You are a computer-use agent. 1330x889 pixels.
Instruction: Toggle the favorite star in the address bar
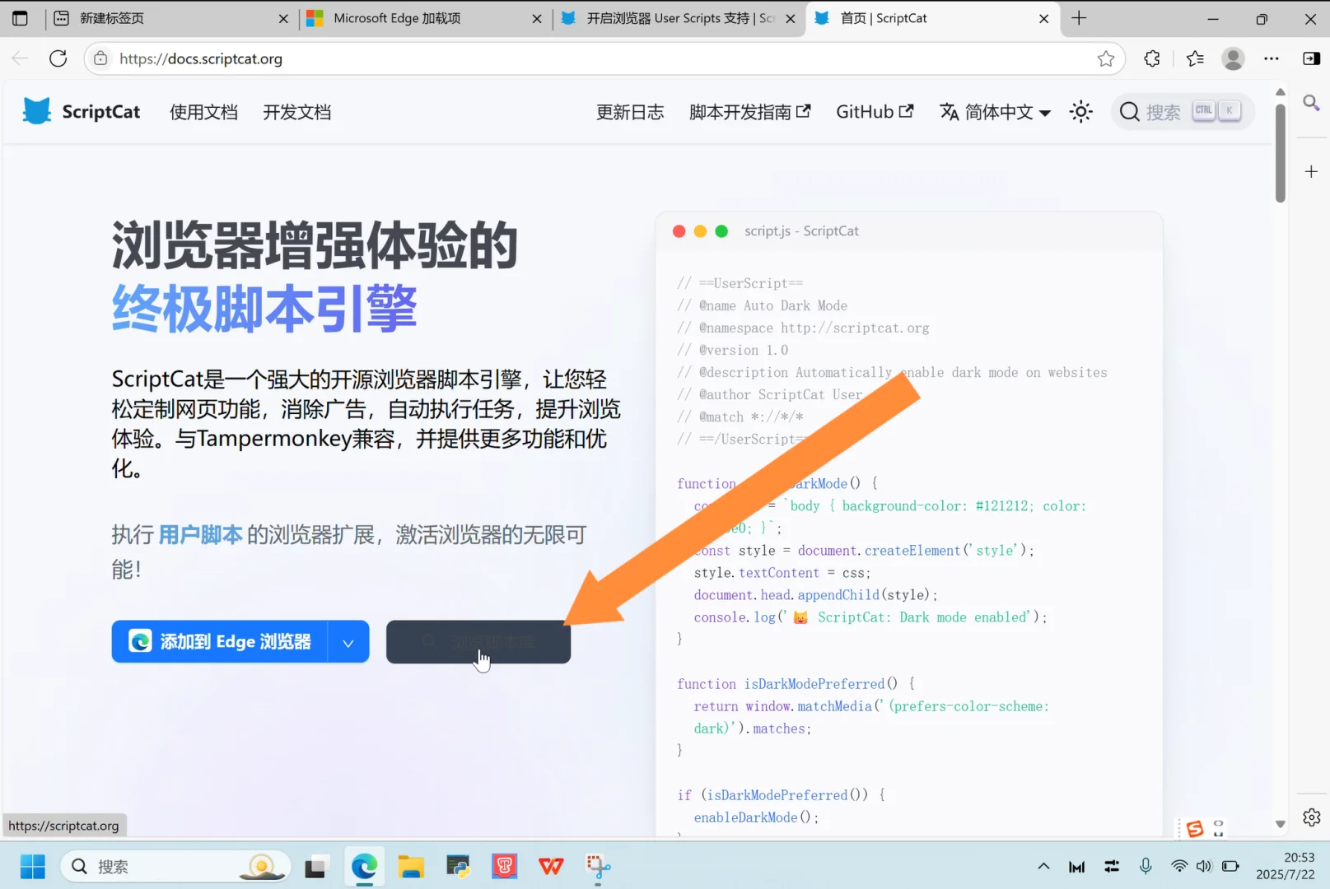tap(1106, 58)
